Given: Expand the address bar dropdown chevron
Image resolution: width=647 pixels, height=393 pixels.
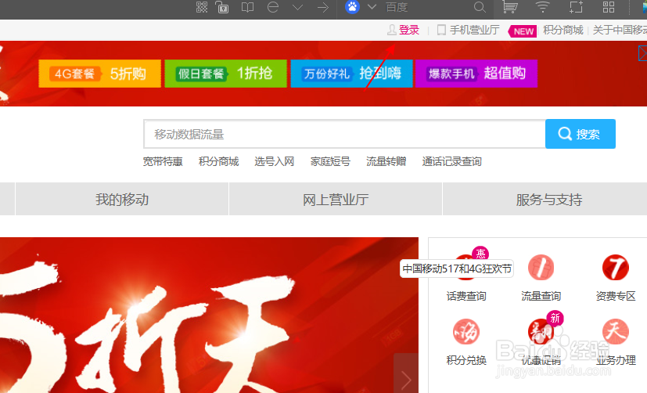Looking at the screenshot, I should 297,7.
